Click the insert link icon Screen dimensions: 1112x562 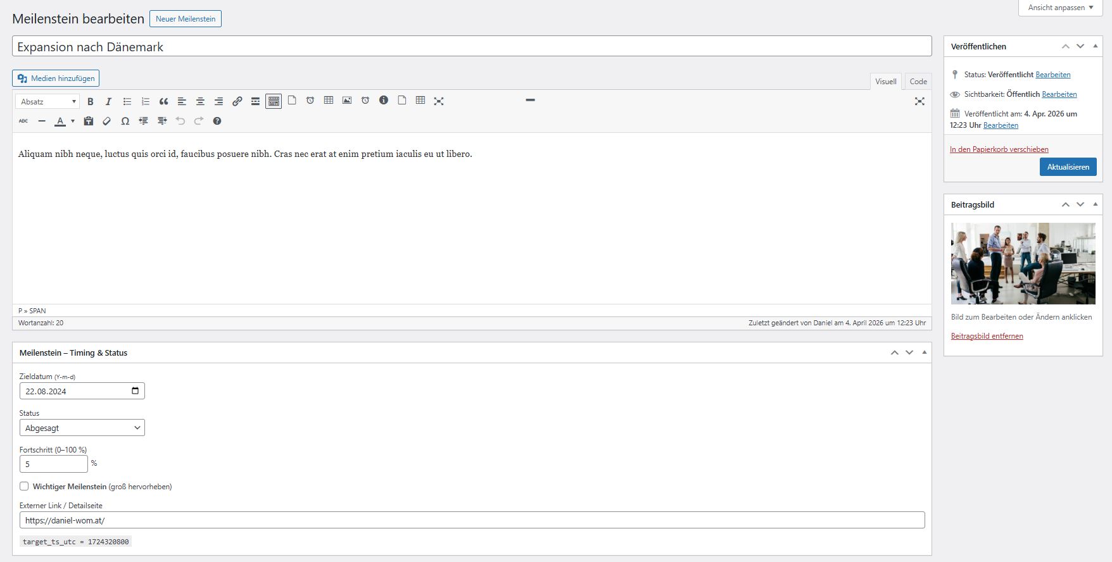[237, 101]
